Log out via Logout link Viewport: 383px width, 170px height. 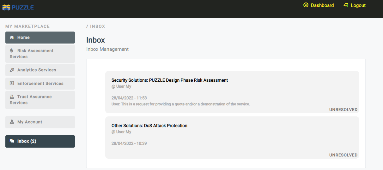click(x=358, y=5)
